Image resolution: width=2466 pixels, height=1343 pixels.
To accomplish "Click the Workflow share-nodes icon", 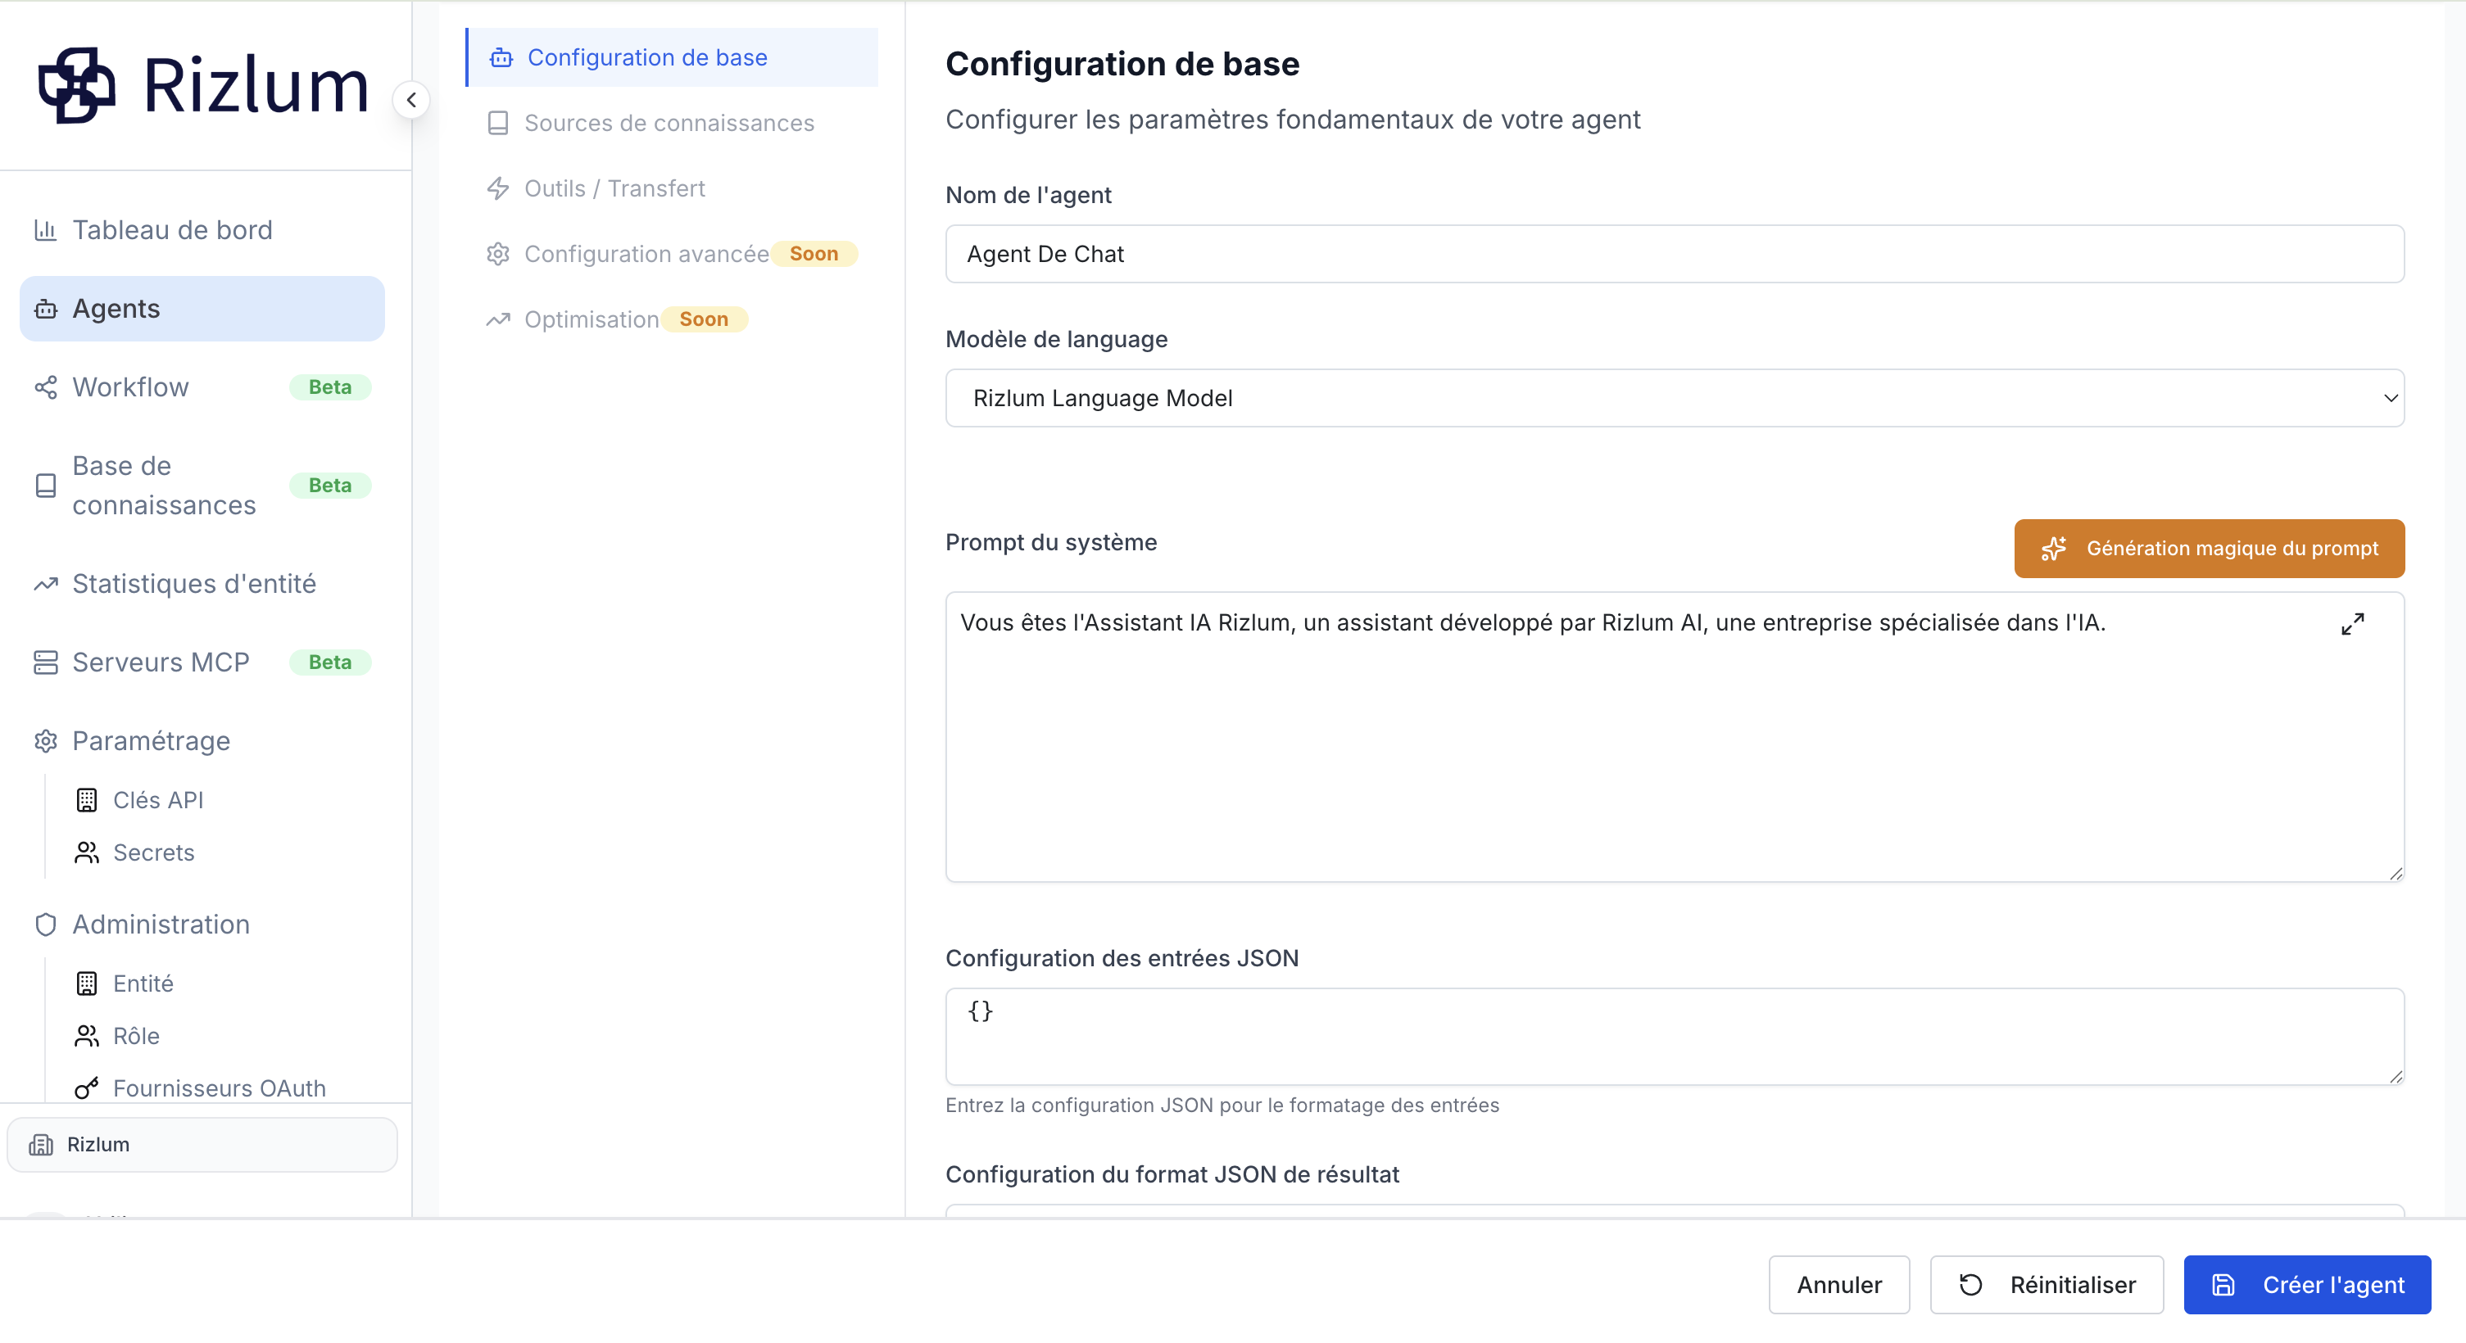I will point(45,387).
